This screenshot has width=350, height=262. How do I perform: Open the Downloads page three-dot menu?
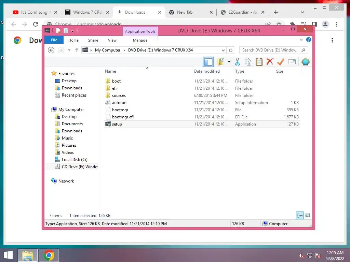coord(332,40)
